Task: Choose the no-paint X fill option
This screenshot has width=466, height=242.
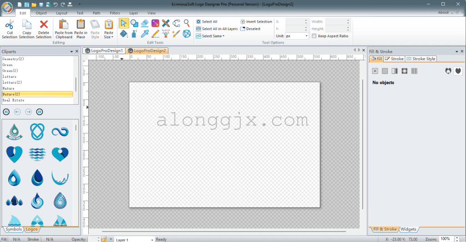Action: point(375,71)
